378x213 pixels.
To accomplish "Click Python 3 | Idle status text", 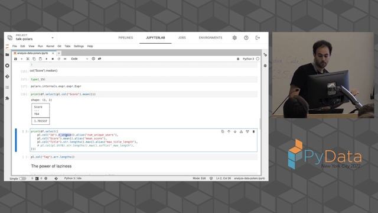I will pos(73,179).
